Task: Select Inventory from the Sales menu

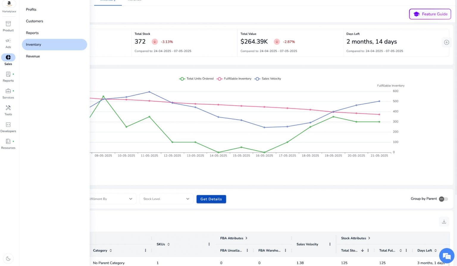Action: coord(54,44)
